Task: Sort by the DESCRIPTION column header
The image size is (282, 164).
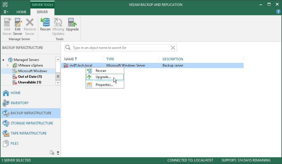Action: tap(173, 59)
